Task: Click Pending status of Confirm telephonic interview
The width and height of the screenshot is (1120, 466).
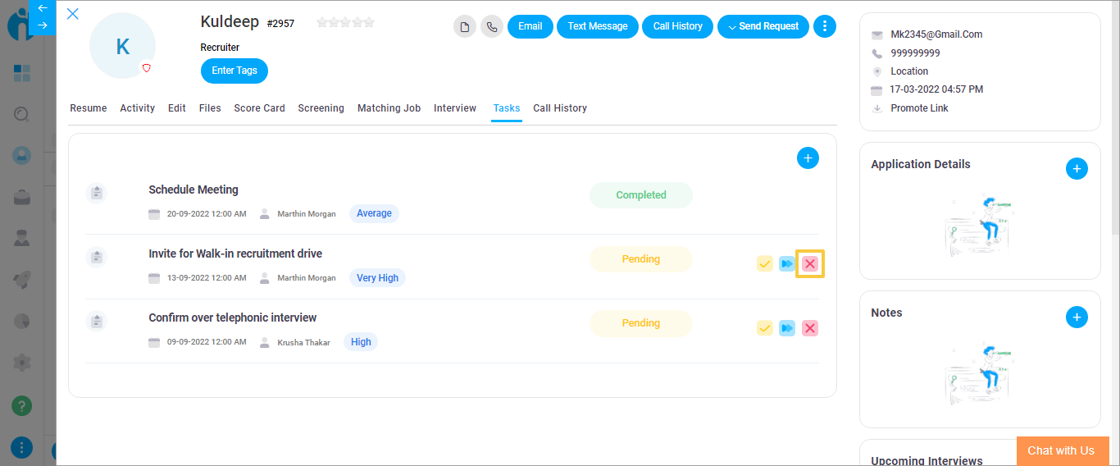Action: click(x=641, y=323)
